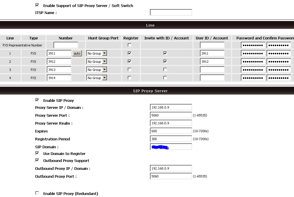Toggle FXS Representative Number Register checkbox
Viewport: 294px width, 197px height.
[129, 45]
